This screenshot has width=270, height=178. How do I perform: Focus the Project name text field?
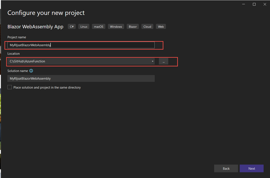coord(81,45)
